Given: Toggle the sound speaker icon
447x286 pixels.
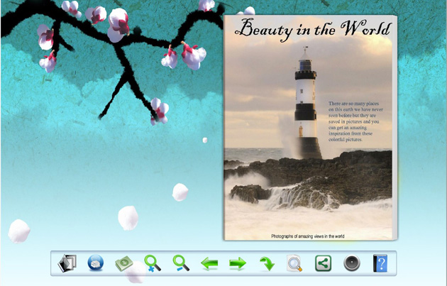Looking at the screenshot, I should click(x=352, y=263).
